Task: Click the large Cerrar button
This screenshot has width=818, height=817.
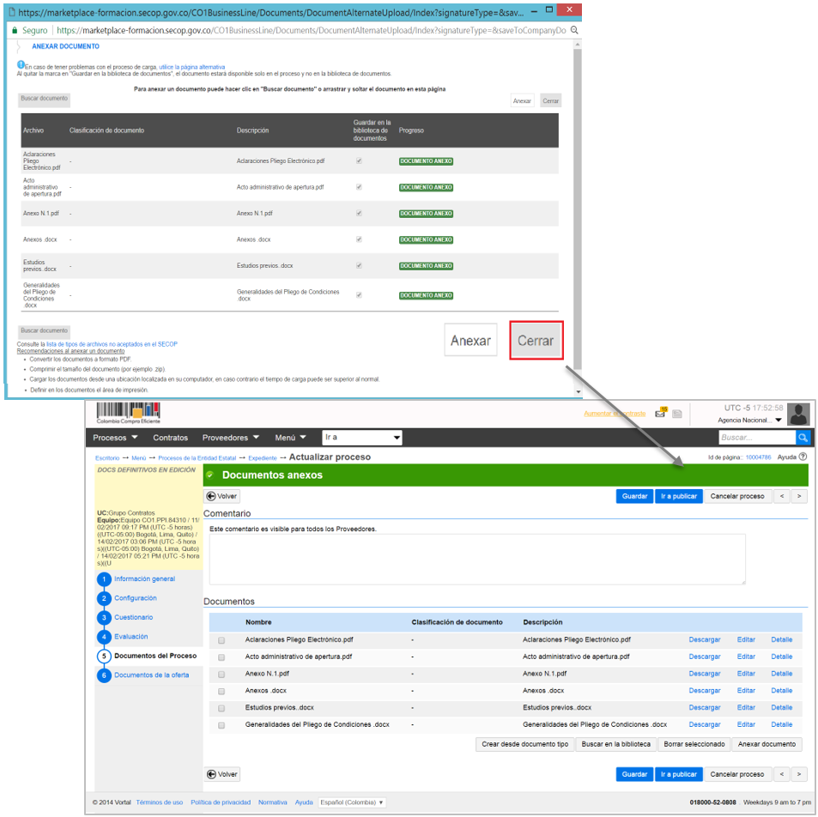Action: [536, 341]
